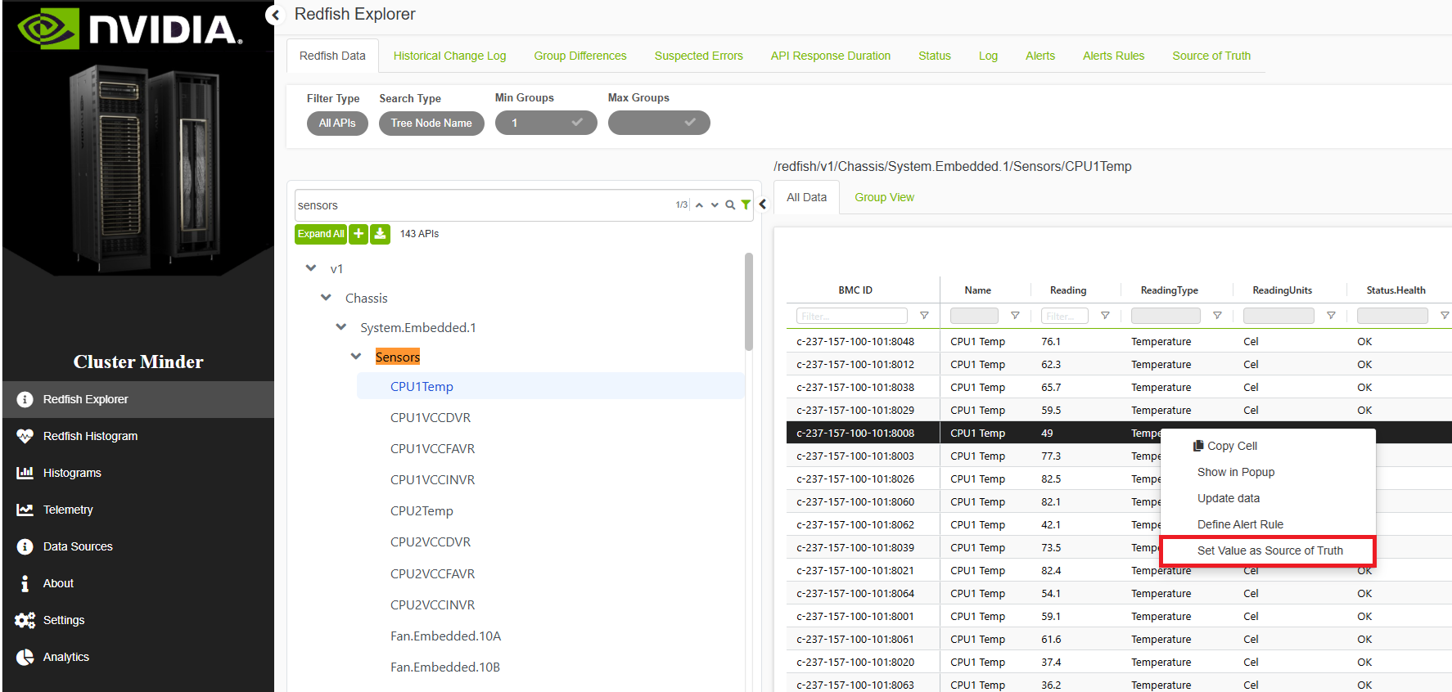The height and width of the screenshot is (692, 1452).
Task: Select the All Data tab
Action: coord(807,197)
